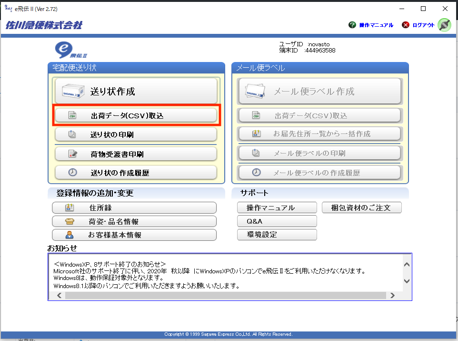Screen dimensions: 458x341
Task: Click the app icon in the title bar
Action: click(x=8, y=9)
